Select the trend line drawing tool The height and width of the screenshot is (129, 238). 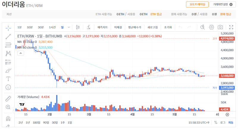pyautogui.click(x=8, y=37)
